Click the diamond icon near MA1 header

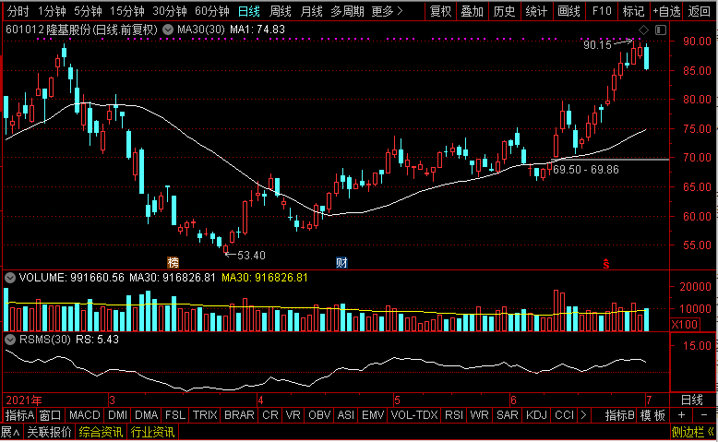pos(643,30)
